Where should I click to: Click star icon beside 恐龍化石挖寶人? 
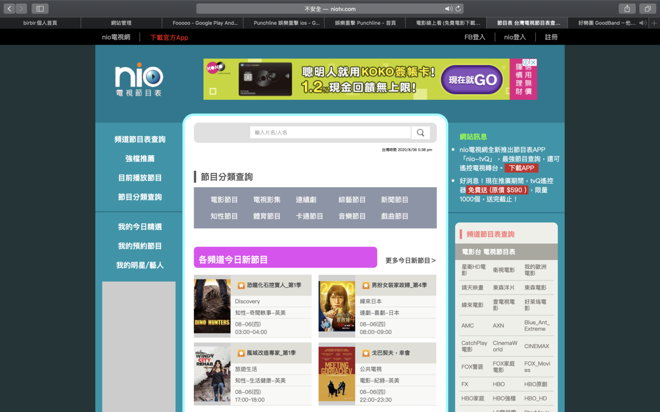241,285
